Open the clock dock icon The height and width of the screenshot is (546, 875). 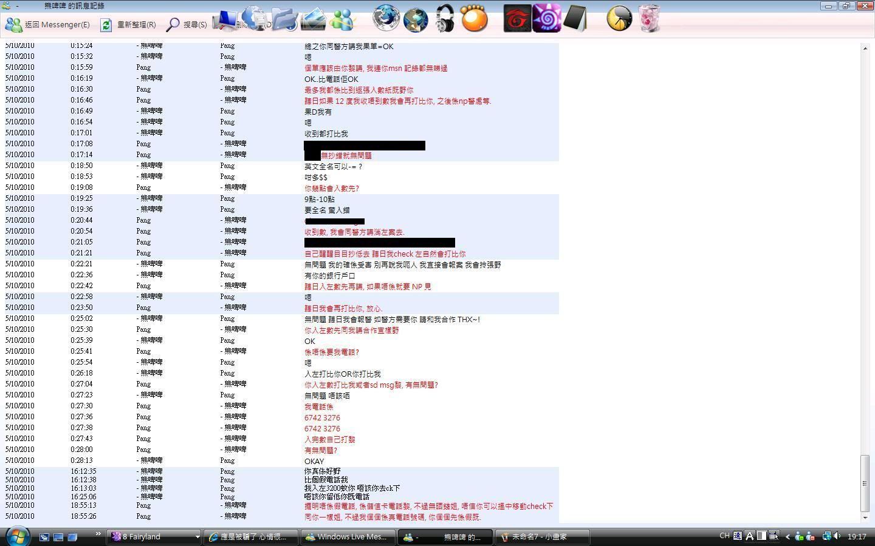(619, 19)
